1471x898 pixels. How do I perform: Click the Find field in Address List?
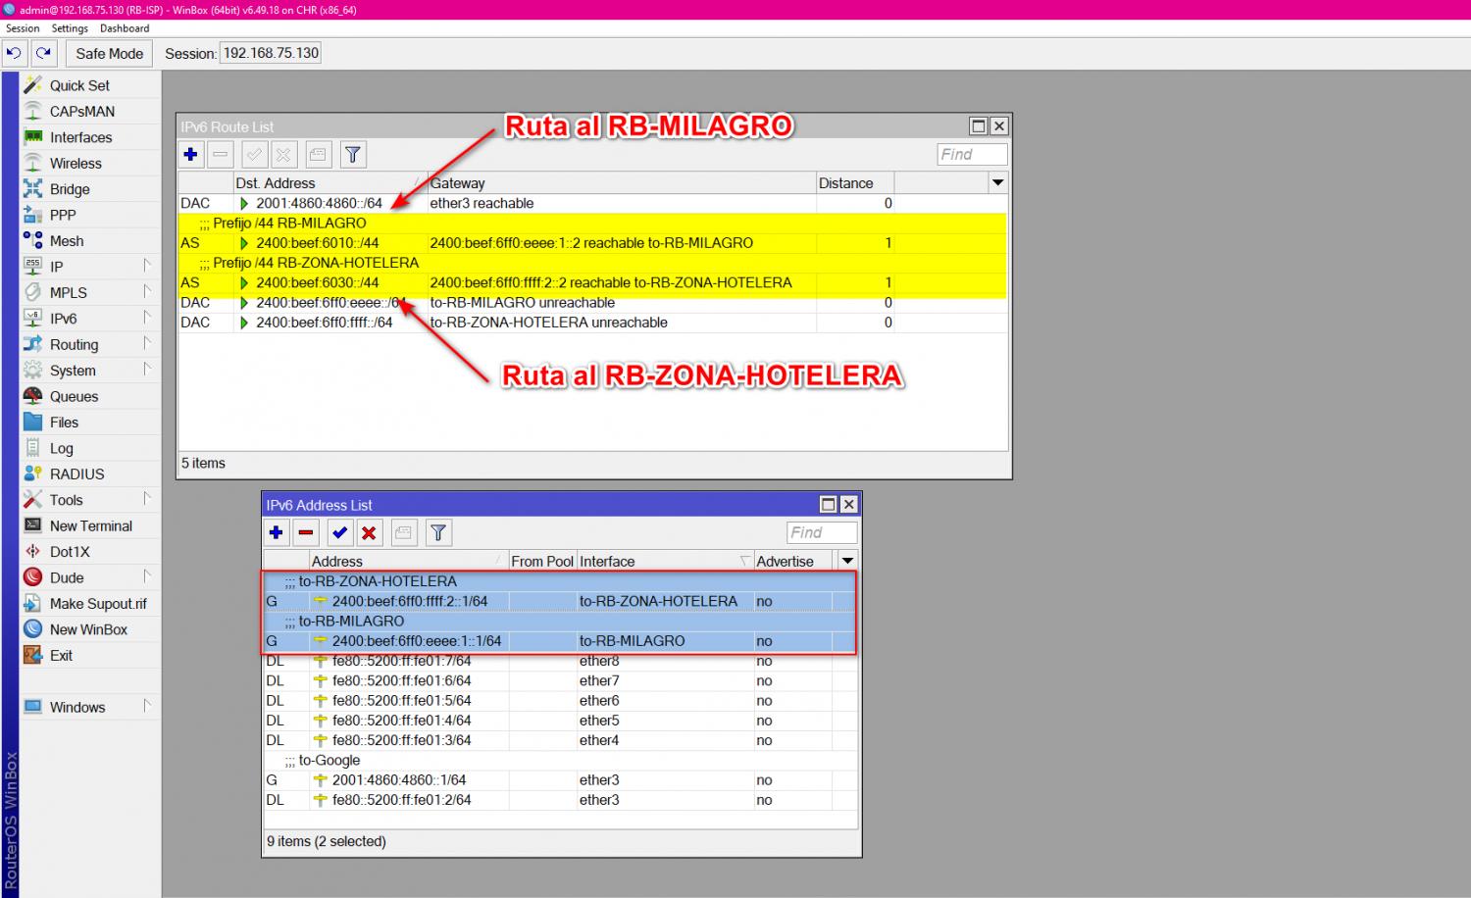click(x=821, y=532)
